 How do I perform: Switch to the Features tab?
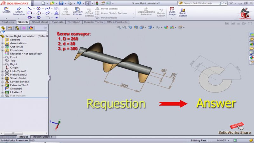8,22
